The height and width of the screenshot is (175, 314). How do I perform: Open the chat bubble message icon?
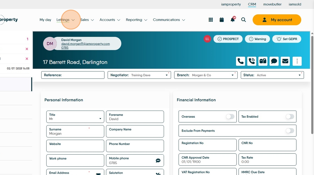coord(274,61)
